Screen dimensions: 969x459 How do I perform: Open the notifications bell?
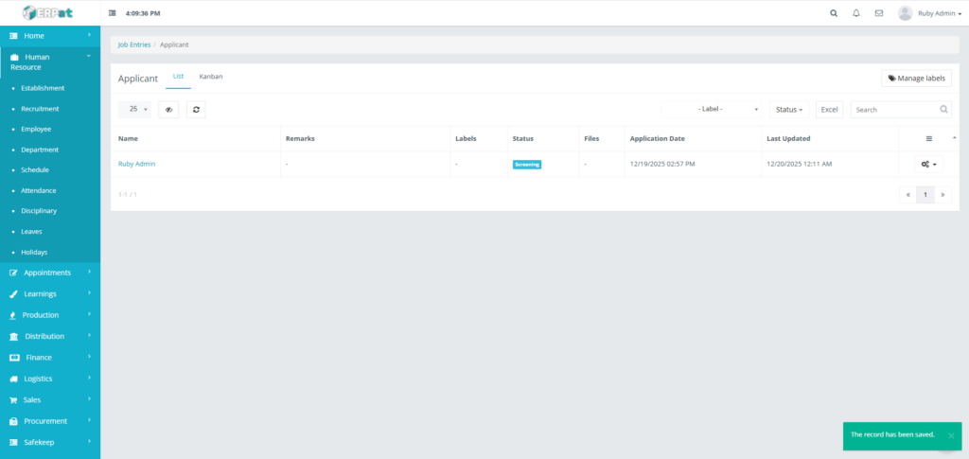coord(856,13)
